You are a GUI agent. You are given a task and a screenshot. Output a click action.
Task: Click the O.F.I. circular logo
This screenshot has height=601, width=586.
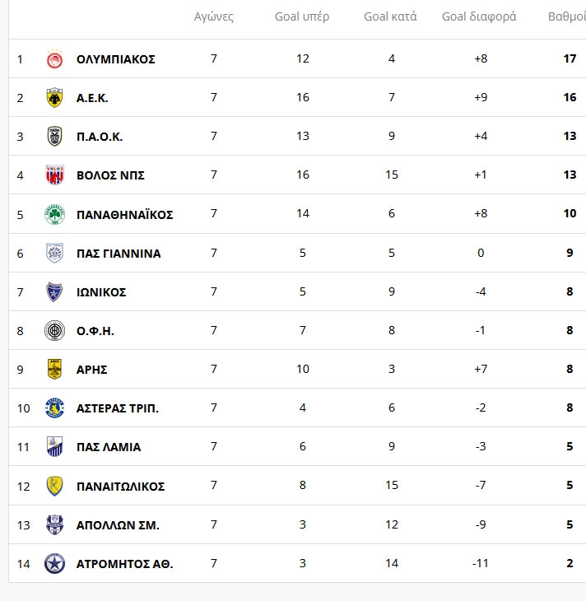tap(54, 331)
